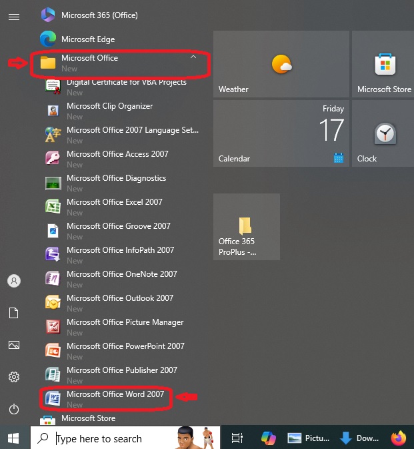Click the PowerPoint 2007 icon
The width and height of the screenshot is (414, 449).
pyautogui.click(x=53, y=350)
